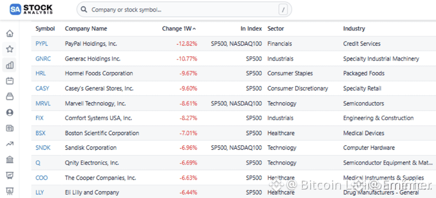Open the trending arrow icon
The height and width of the screenshot is (198, 436).
pyautogui.click(x=9, y=144)
